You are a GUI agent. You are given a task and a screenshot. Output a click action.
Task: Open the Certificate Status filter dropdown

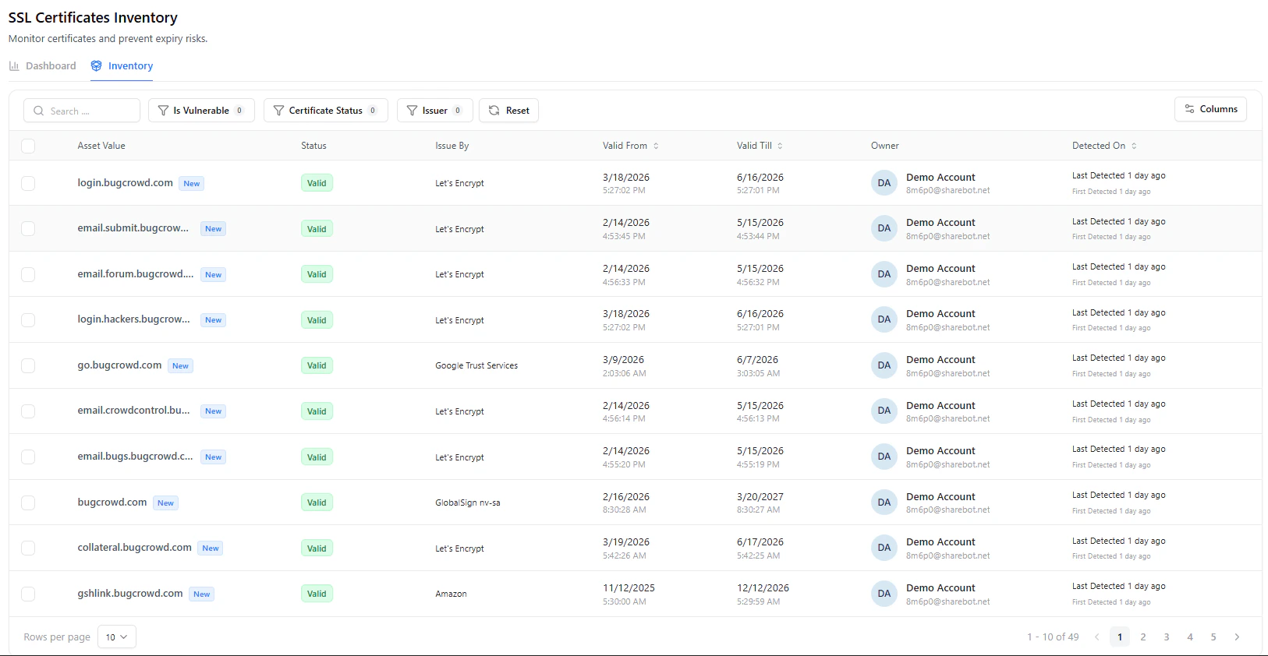point(325,111)
